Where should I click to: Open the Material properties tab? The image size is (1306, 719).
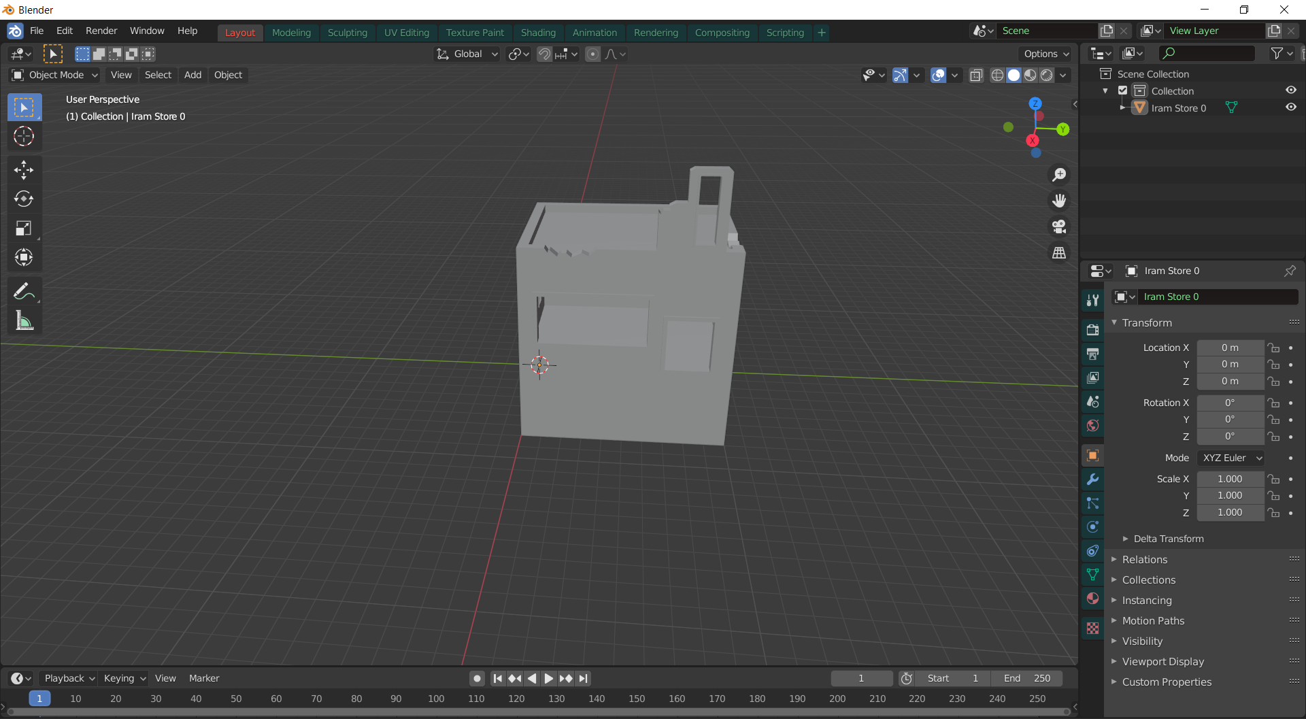[x=1093, y=599]
